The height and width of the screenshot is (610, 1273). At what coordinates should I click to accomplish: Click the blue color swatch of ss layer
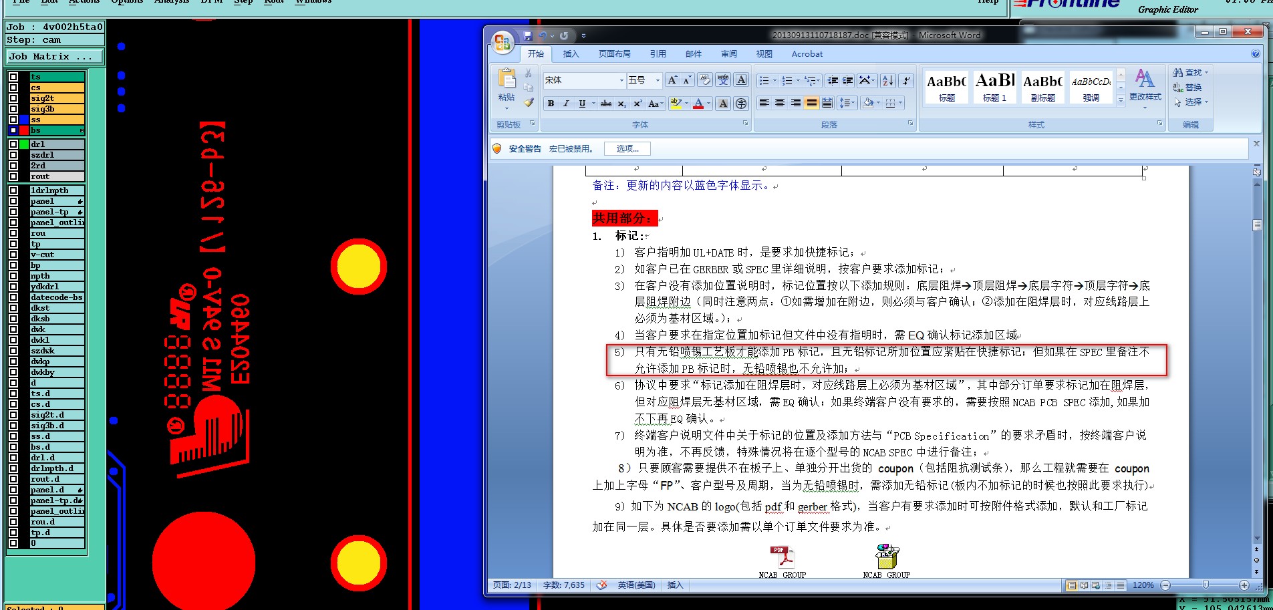pos(24,120)
